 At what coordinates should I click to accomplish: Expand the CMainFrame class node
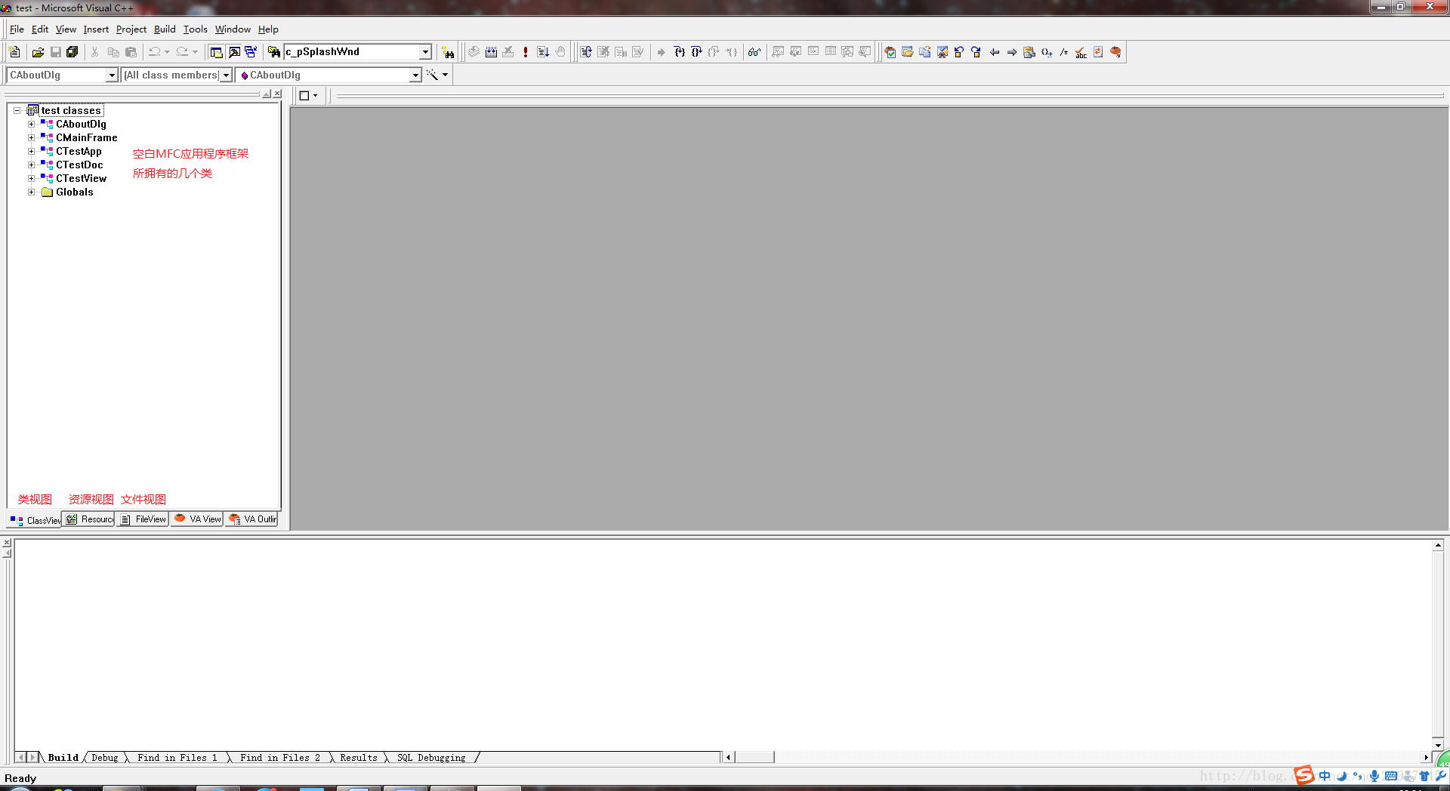click(31, 137)
